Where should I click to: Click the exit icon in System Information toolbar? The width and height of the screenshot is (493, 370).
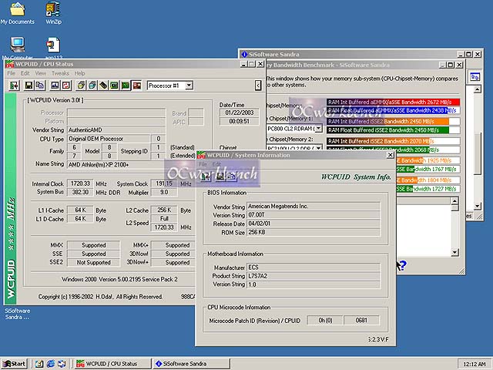tap(206, 177)
